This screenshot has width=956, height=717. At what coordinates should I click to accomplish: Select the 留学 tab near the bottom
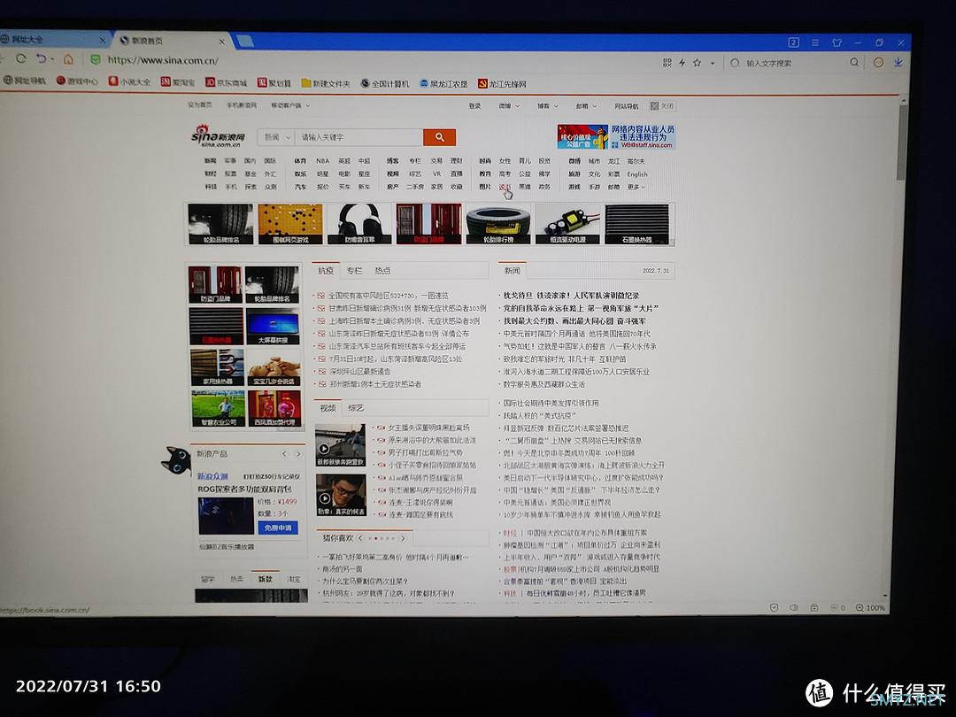tap(208, 579)
